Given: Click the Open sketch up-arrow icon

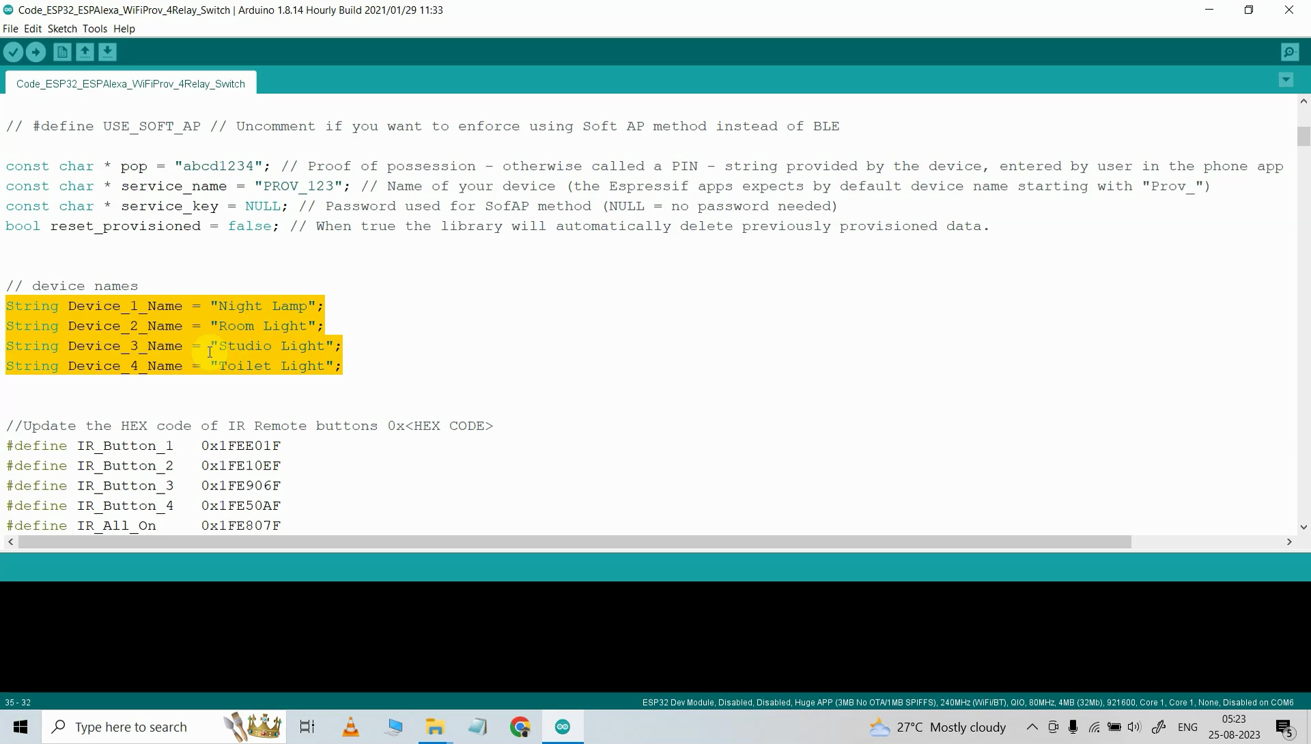Looking at the screenshot, I should [85, 52].
